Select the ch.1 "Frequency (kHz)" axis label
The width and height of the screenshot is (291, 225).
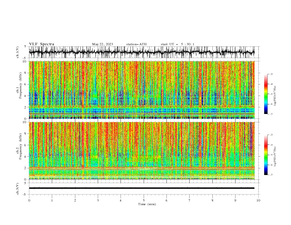(x=21, y=85)
